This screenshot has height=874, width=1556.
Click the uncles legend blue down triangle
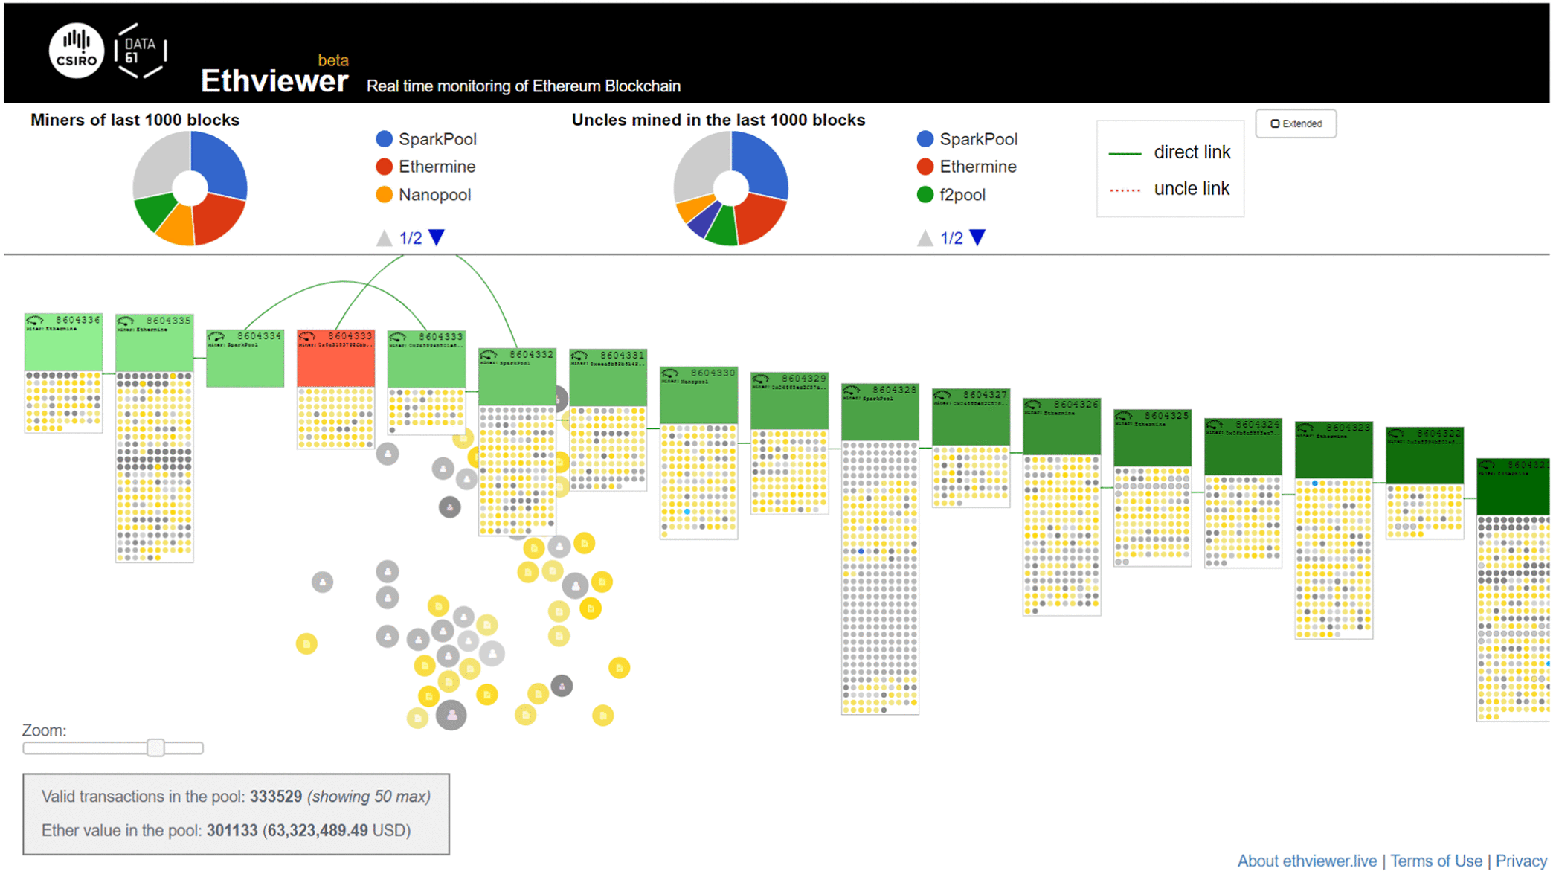click(x=979, y=237)
